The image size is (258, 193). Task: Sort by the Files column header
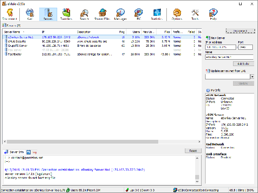[x=164, y=32]
